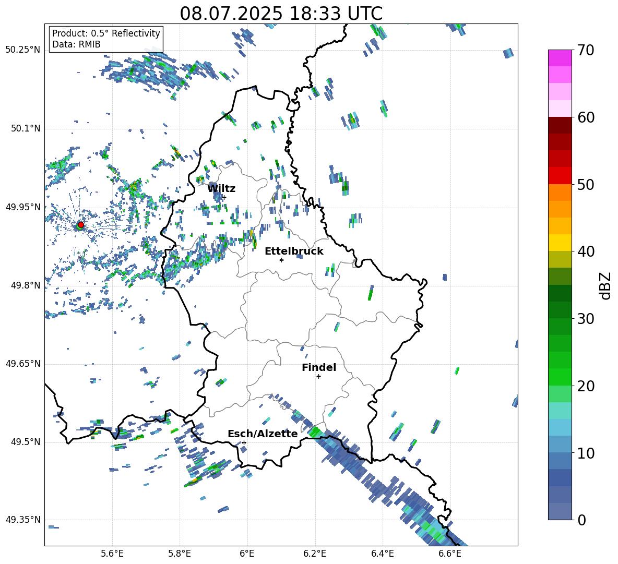Click the 30 label on colorbar

(x=585, y=319)
